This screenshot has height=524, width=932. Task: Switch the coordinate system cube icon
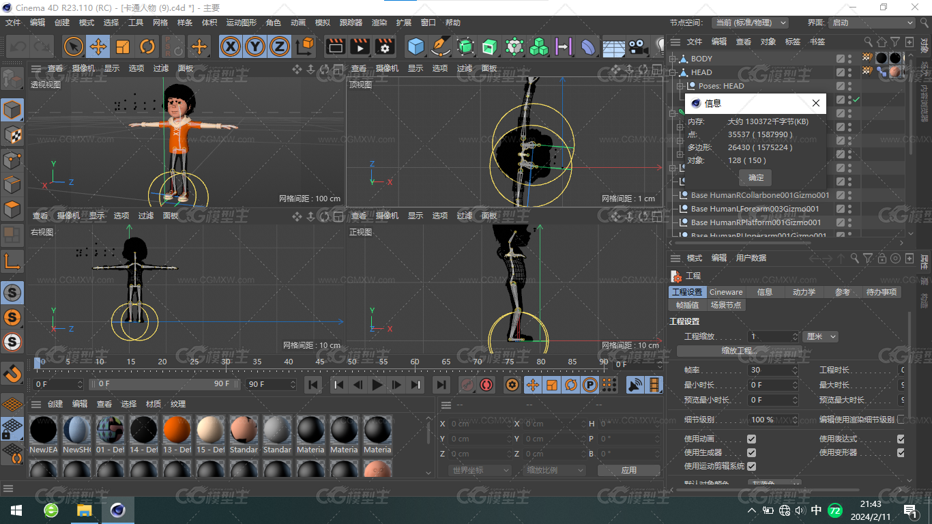(x=306, y=46)
